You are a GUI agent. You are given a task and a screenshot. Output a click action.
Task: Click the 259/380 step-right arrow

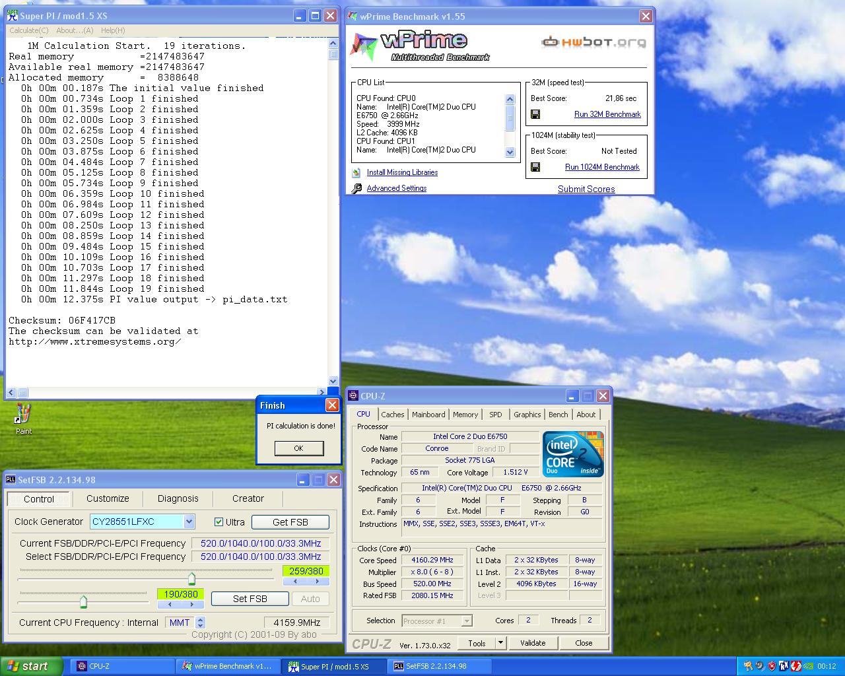pos(318,582)
